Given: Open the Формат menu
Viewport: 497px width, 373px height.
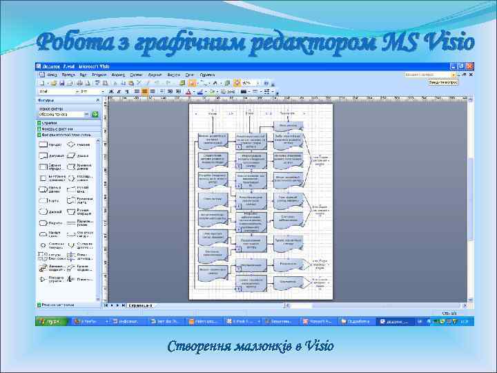Looking at the screenshot, I should [118, 75].
